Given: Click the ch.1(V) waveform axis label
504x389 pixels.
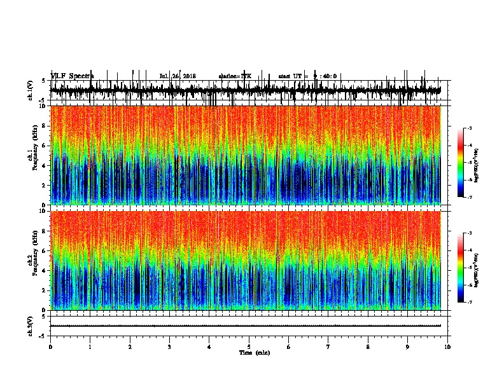Looking at the screenshot, I should pos(30,90).
